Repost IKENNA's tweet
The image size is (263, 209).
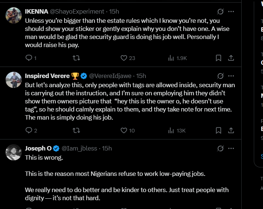[76, 58]
